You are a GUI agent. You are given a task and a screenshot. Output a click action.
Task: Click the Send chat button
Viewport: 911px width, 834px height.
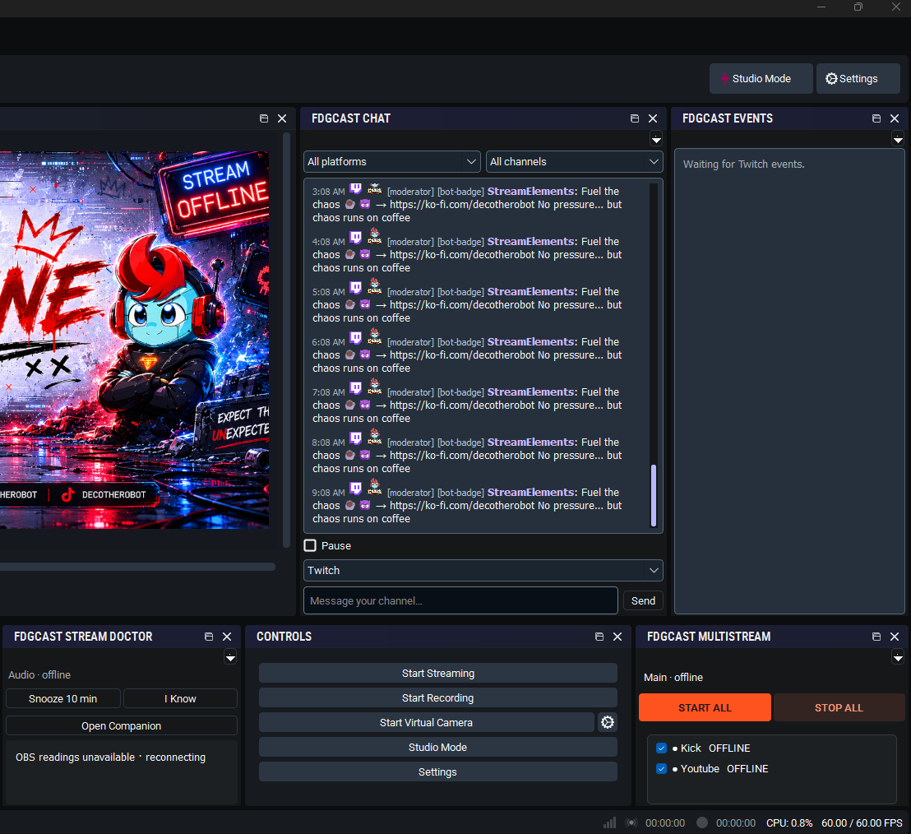643,600
